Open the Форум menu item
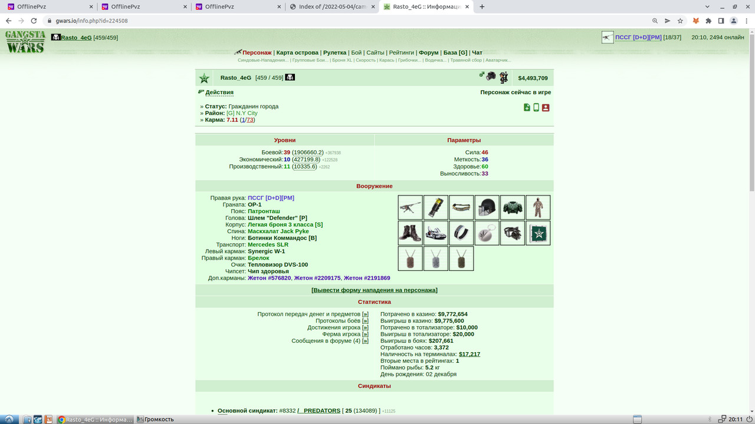This screenshot has height=424, width=755. (429, 52)
